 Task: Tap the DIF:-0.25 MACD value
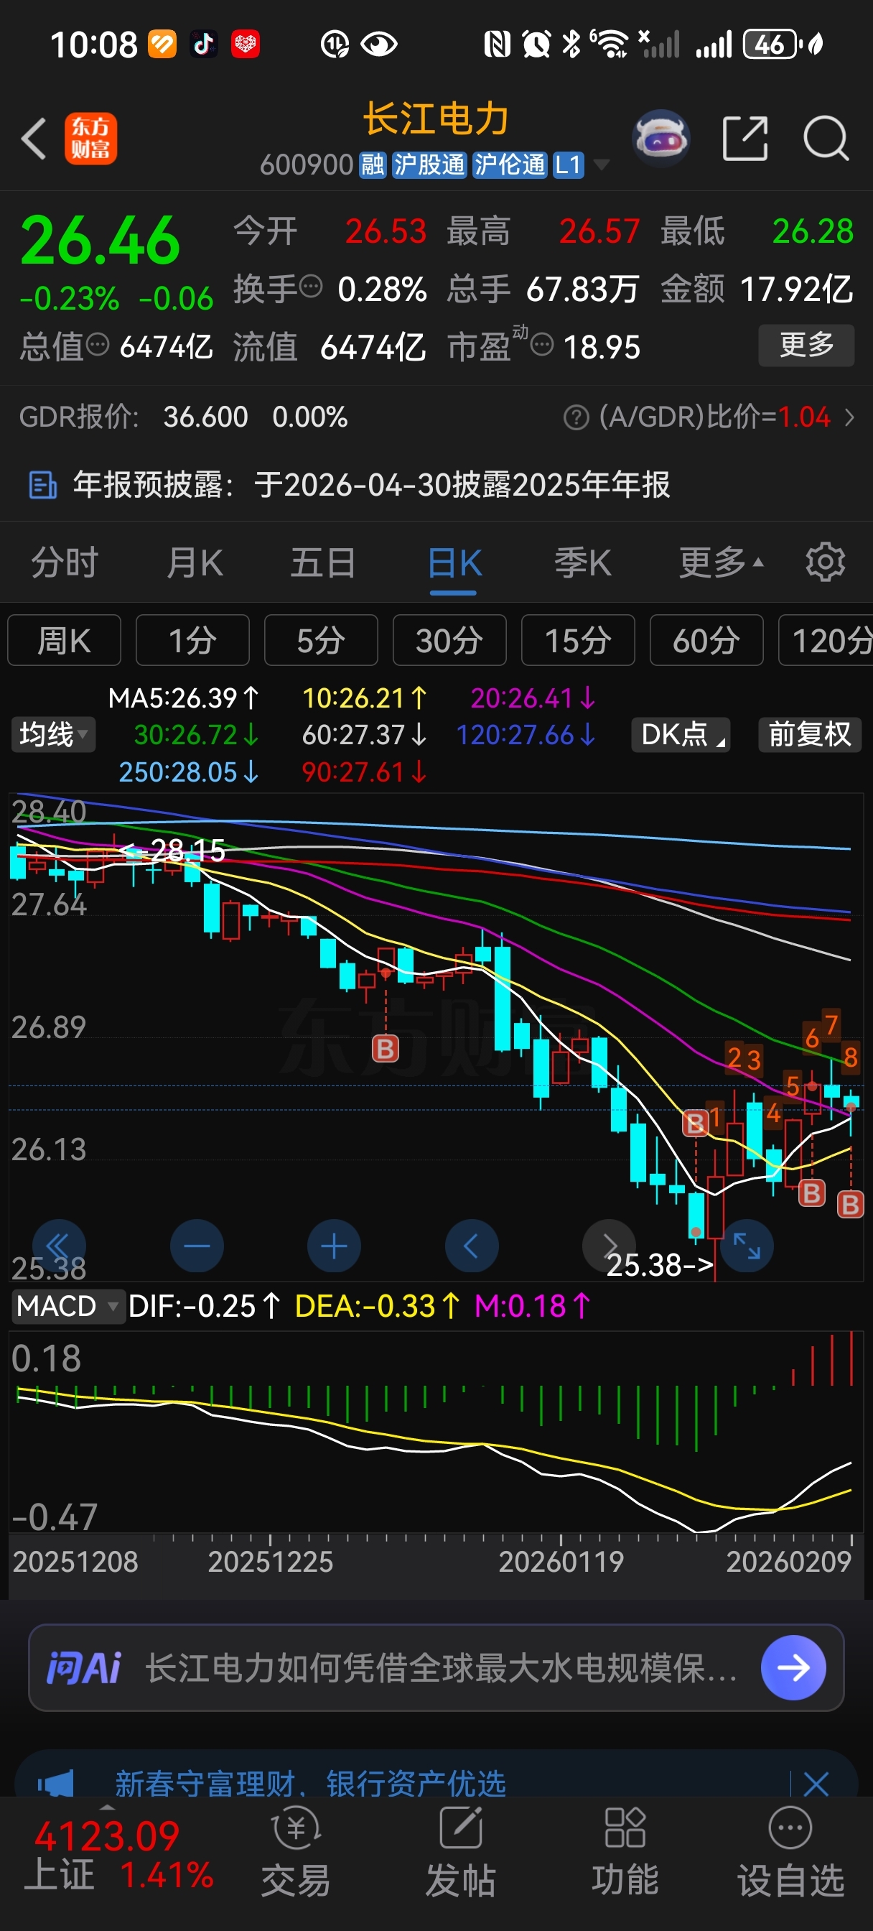(x=204, y=1307)
